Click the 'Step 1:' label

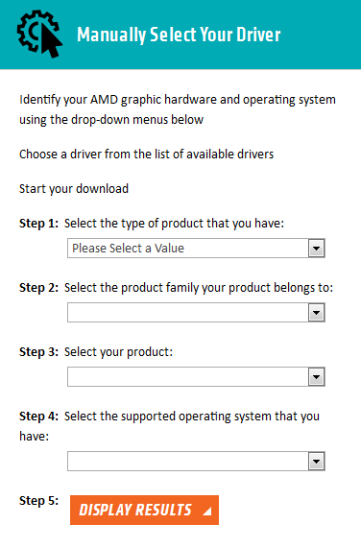pyautogui.click(x=38, y=223)
